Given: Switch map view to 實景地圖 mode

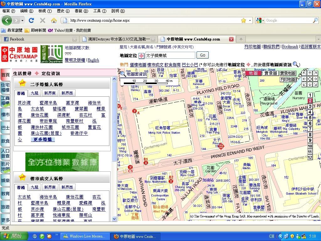Looking at the screenshot, I should (x=288, y=73).
